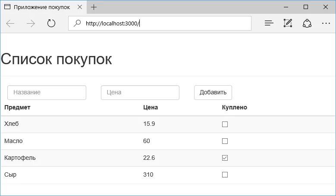Viewport: 336px width, 196px height.
Task: Focus the Цена input field
Action: 140,93
